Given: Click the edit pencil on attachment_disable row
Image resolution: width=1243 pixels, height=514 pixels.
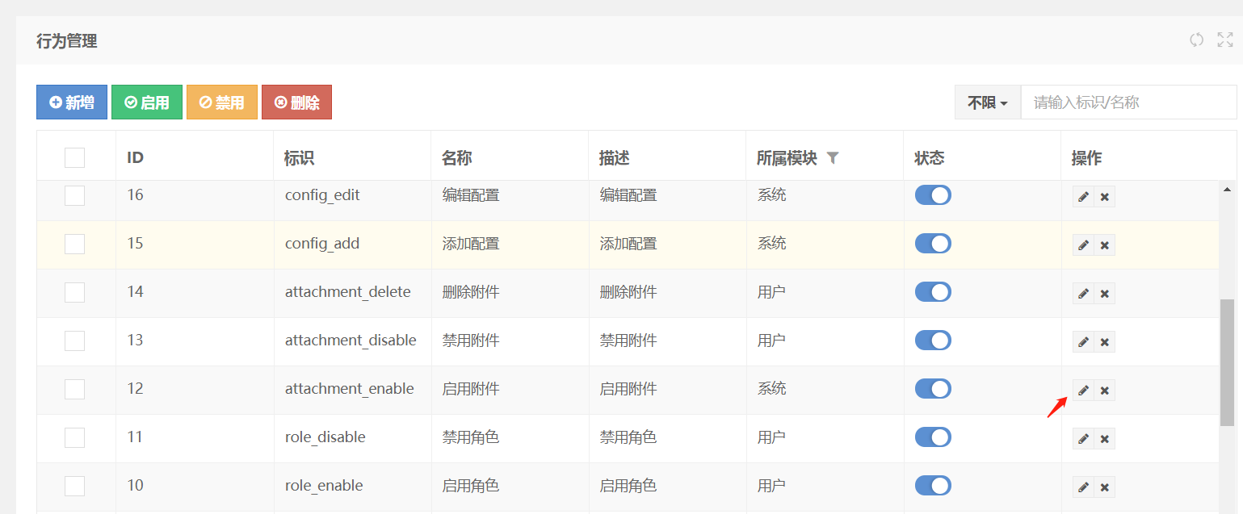Looking at the screenshot, I should (1083, 341).
